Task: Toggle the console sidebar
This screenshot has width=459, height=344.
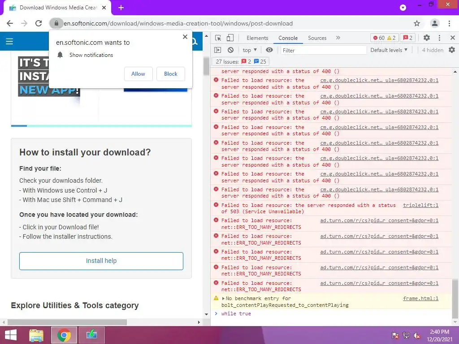Action: click(218, 50)
